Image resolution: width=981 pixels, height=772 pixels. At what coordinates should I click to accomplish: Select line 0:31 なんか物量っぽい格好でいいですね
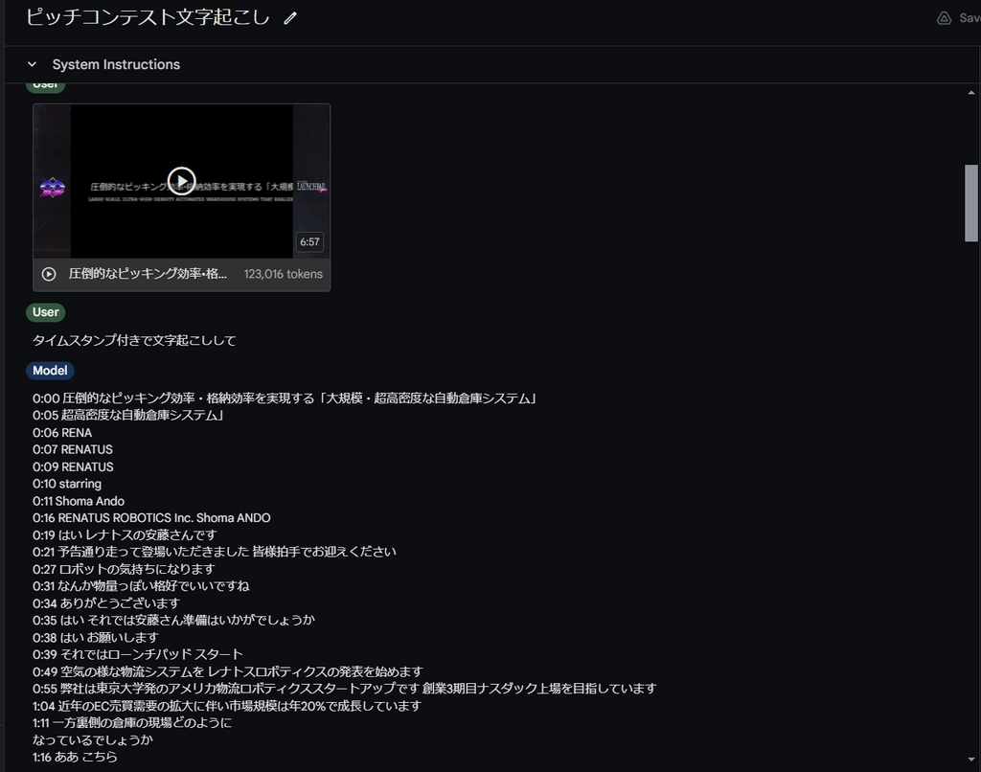141,586
